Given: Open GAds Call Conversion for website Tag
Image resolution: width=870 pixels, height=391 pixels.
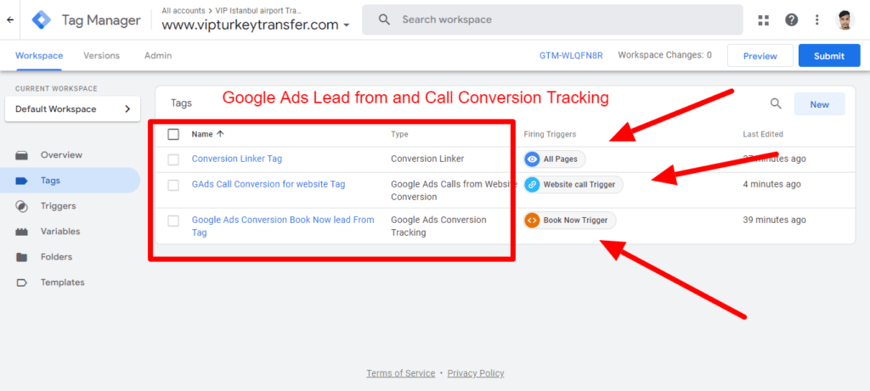Looking at the screenshot, I should point(268,184).
